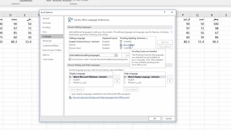Select column D header in the spreadsheet
Viewport: 231px width, 130px height.
point(10,15)
